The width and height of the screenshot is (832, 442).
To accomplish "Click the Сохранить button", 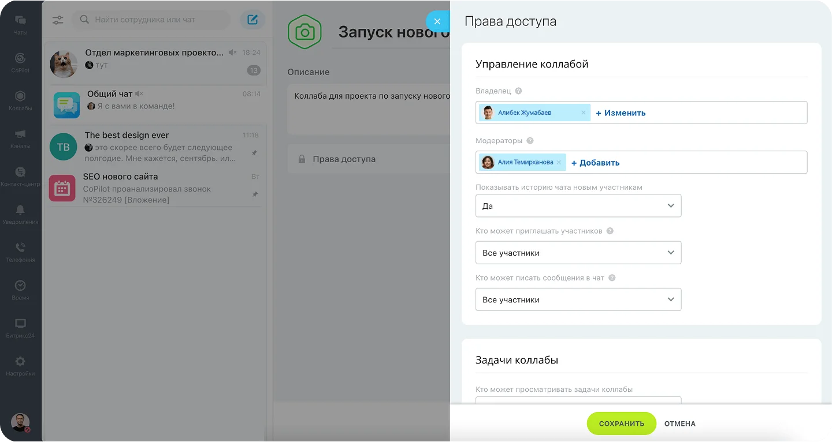I will [x=622, y=424].
